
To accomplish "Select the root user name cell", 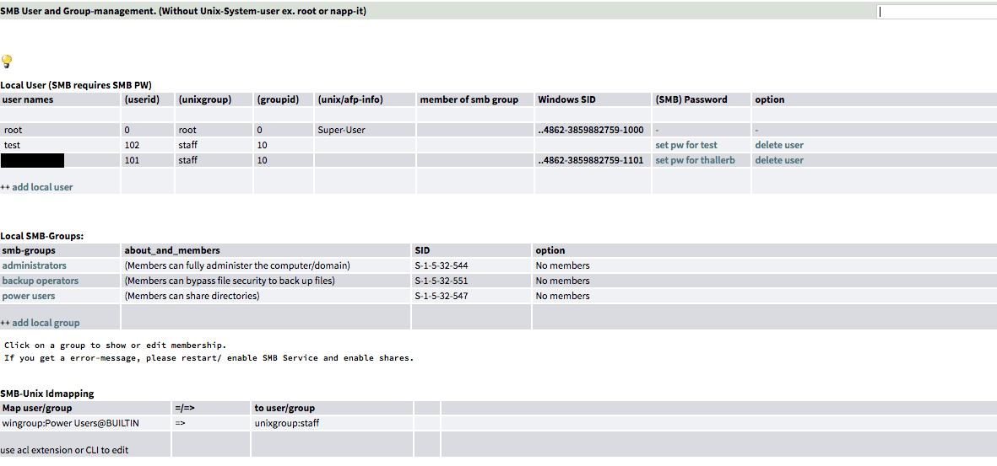I will pos(14,131).
